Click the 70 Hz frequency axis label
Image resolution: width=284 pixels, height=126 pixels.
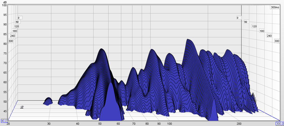[134, 124]
